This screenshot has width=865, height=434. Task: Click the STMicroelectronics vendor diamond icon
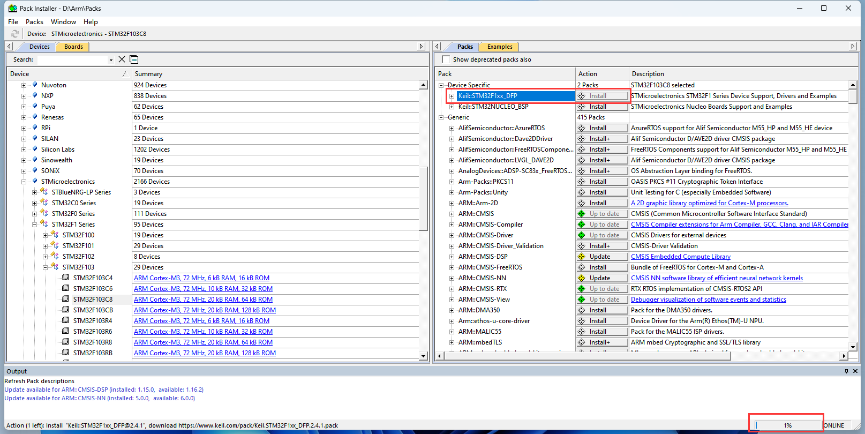[35, 181]
